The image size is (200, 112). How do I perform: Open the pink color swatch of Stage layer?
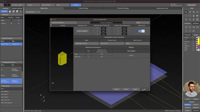(199, 48)
